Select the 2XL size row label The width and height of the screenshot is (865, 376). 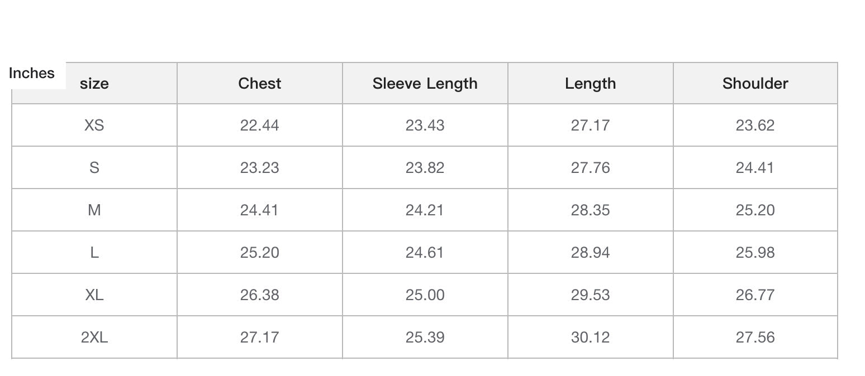94,337
